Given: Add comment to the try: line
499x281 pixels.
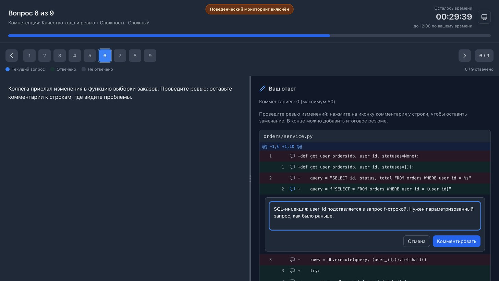Looking at the screenshot, I should [x=292, y=271].
